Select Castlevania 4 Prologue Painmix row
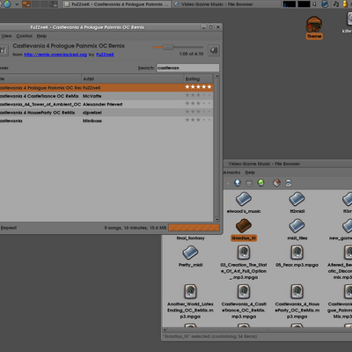Viewport: 352px width, 352px height. click(x=106, y=88)
